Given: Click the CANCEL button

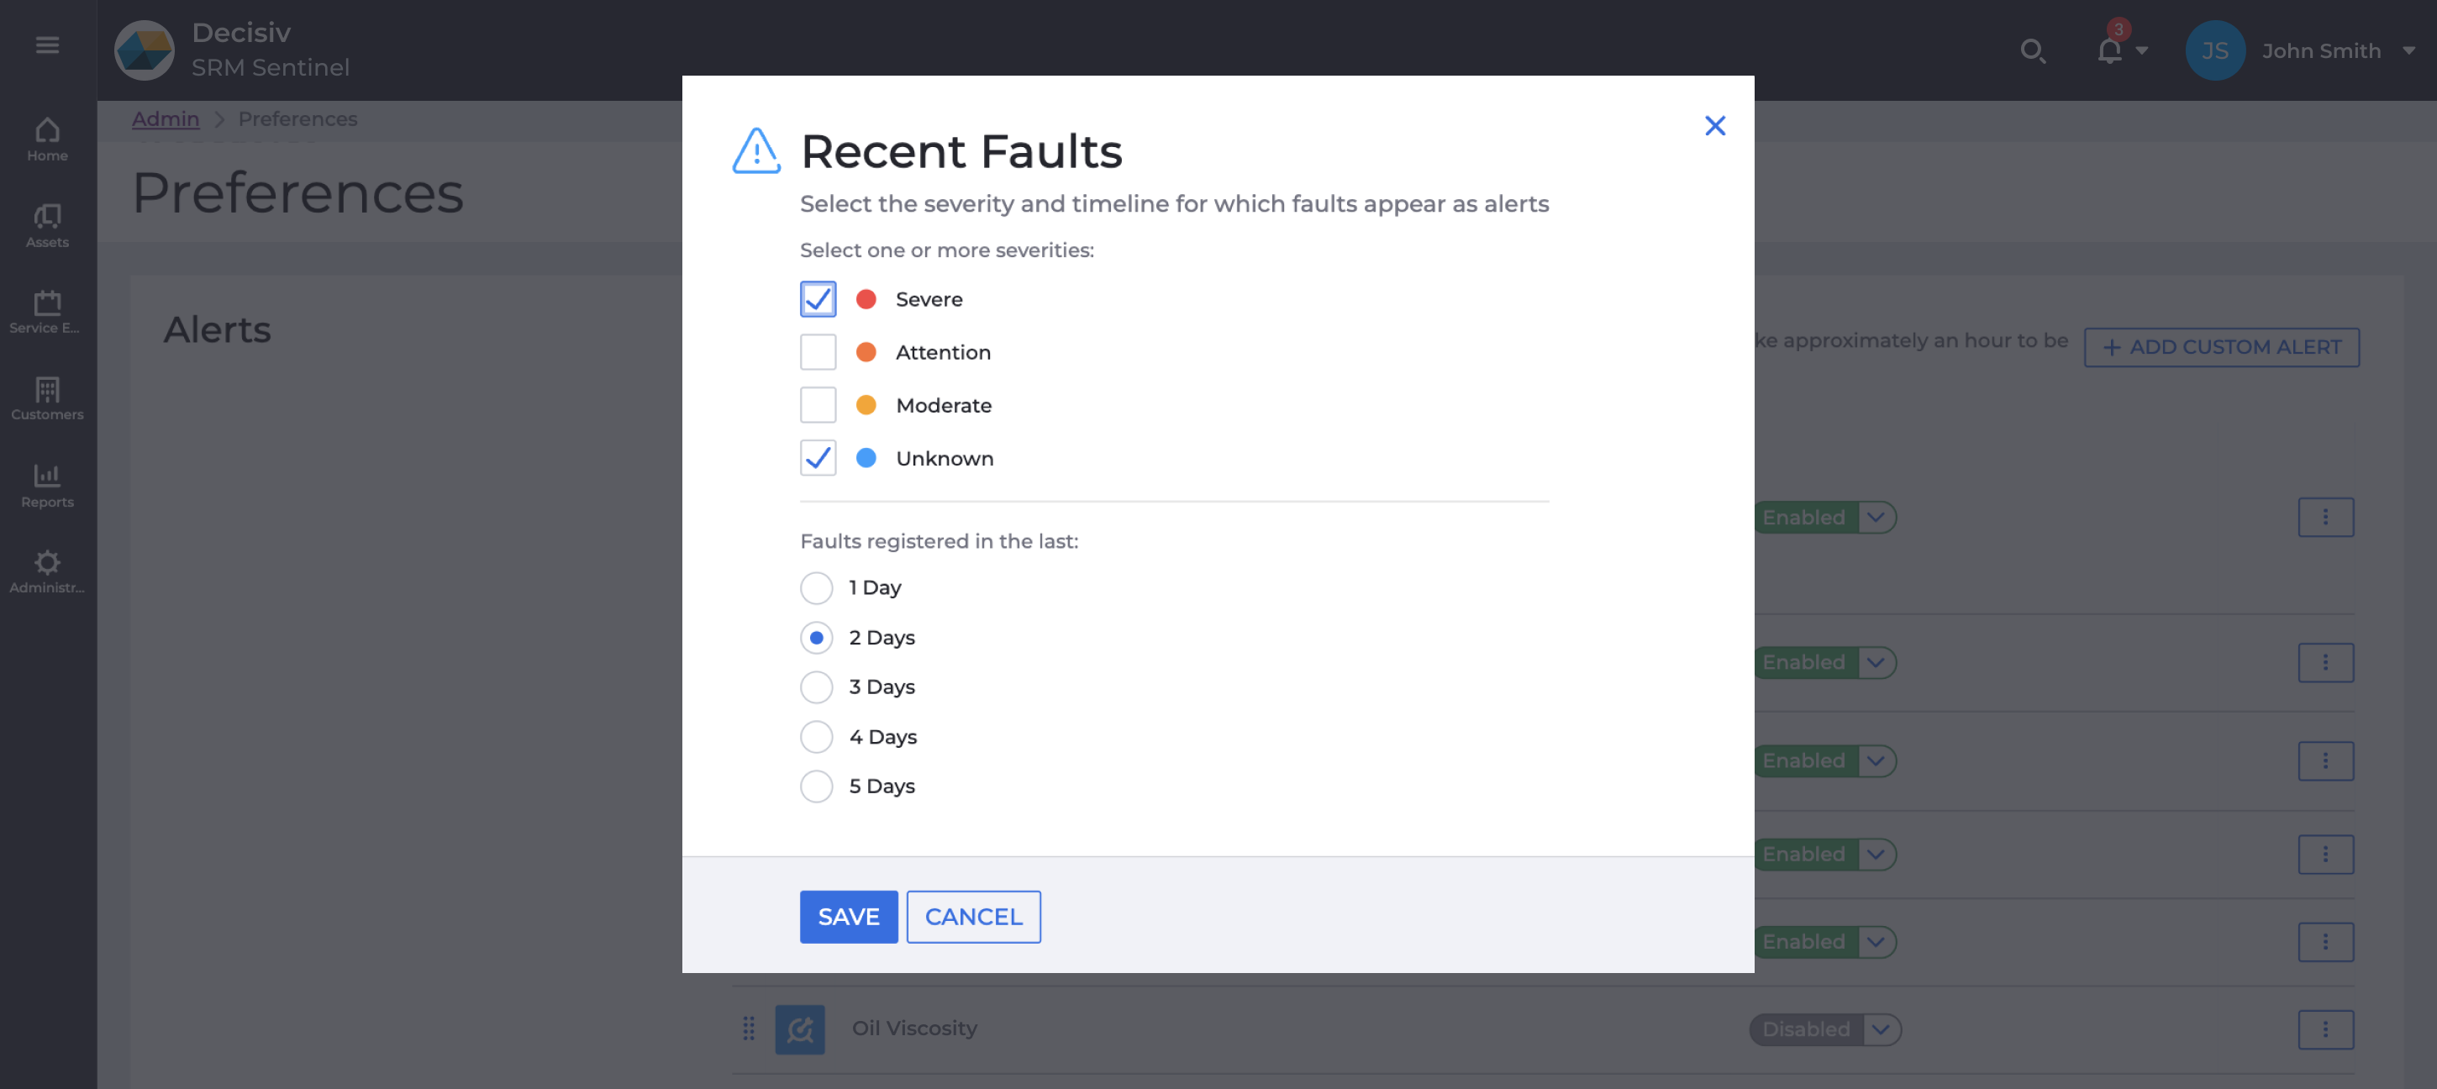Looking at the screenshot, I should pos(972,916).
